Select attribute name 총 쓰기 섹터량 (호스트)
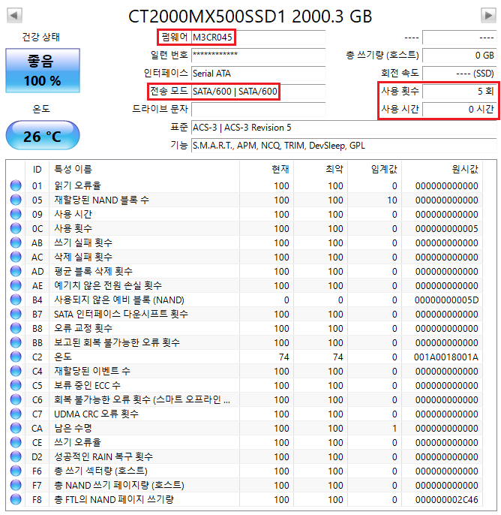Viewport: 501px width, 515px height. [x=100, y=471]
